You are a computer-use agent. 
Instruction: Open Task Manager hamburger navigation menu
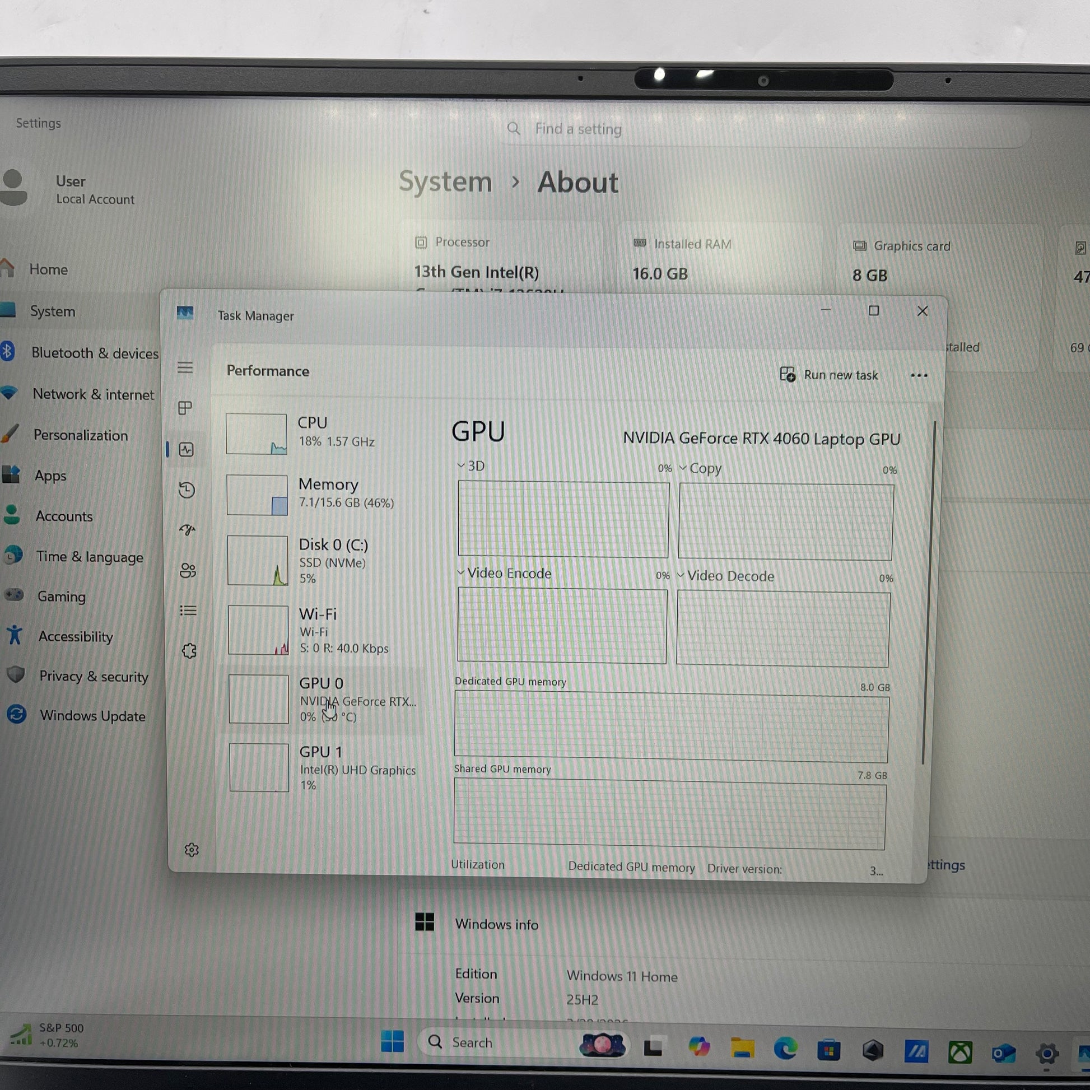[185, 368]
